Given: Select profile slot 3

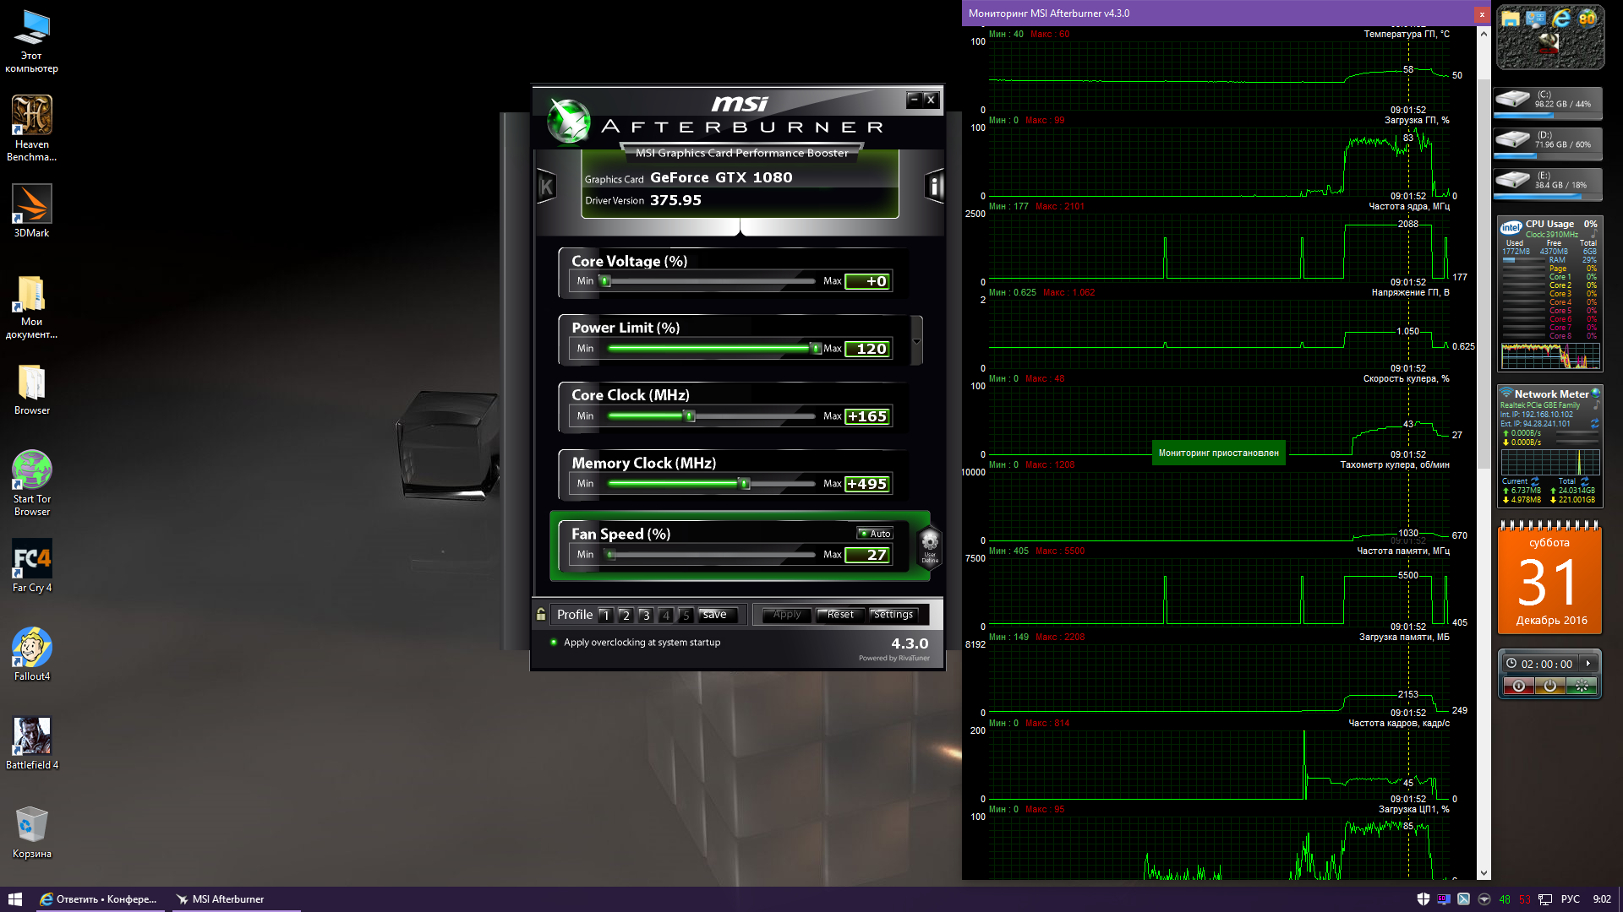Looking at the screenshot, I should click(646, 616).
